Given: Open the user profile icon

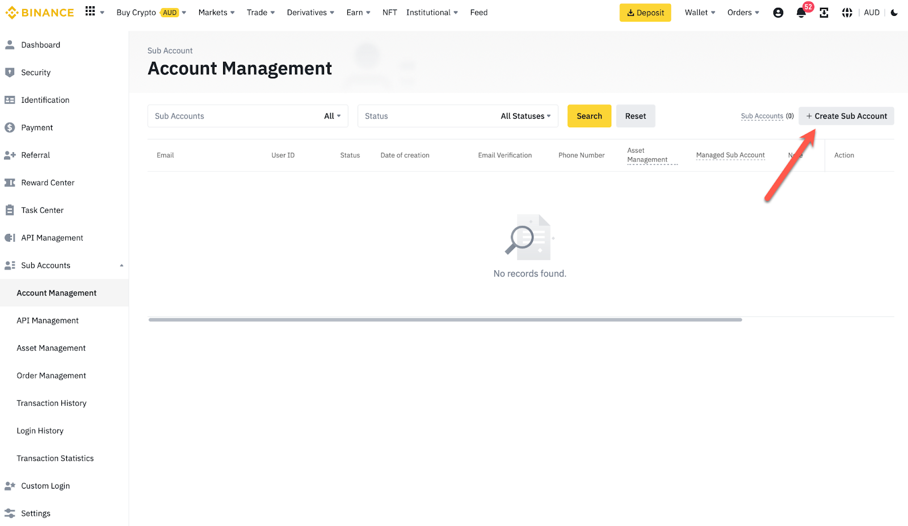Looking at the screenshot, I should 778,12.
